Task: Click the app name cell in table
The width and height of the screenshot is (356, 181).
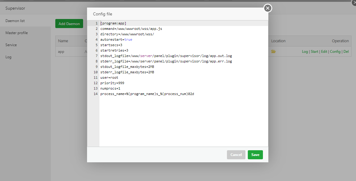Action: (61, 52)
